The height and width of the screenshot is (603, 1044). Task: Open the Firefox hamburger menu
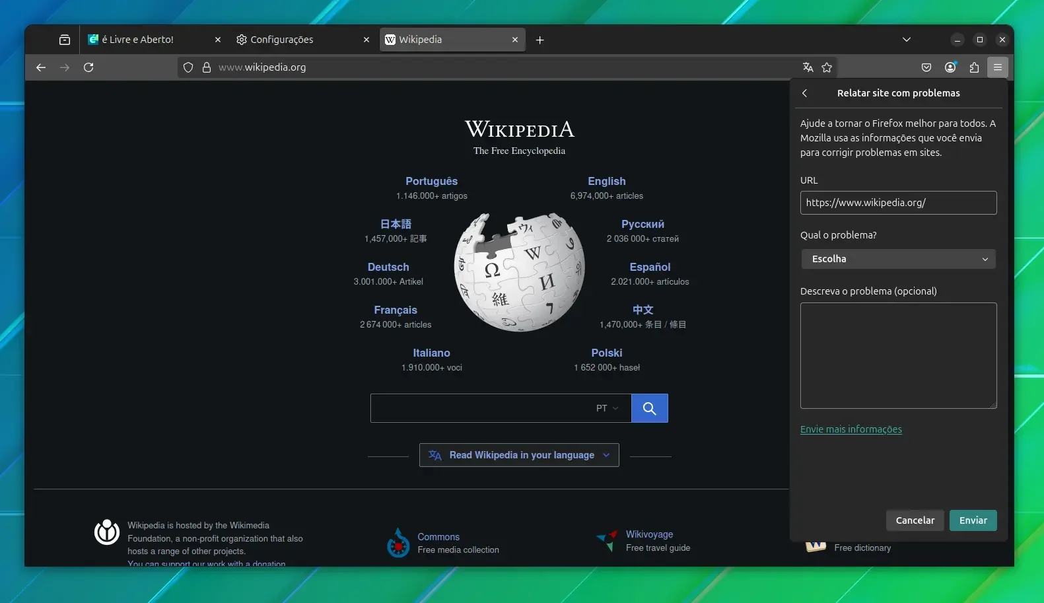click(x=998, y=67)
